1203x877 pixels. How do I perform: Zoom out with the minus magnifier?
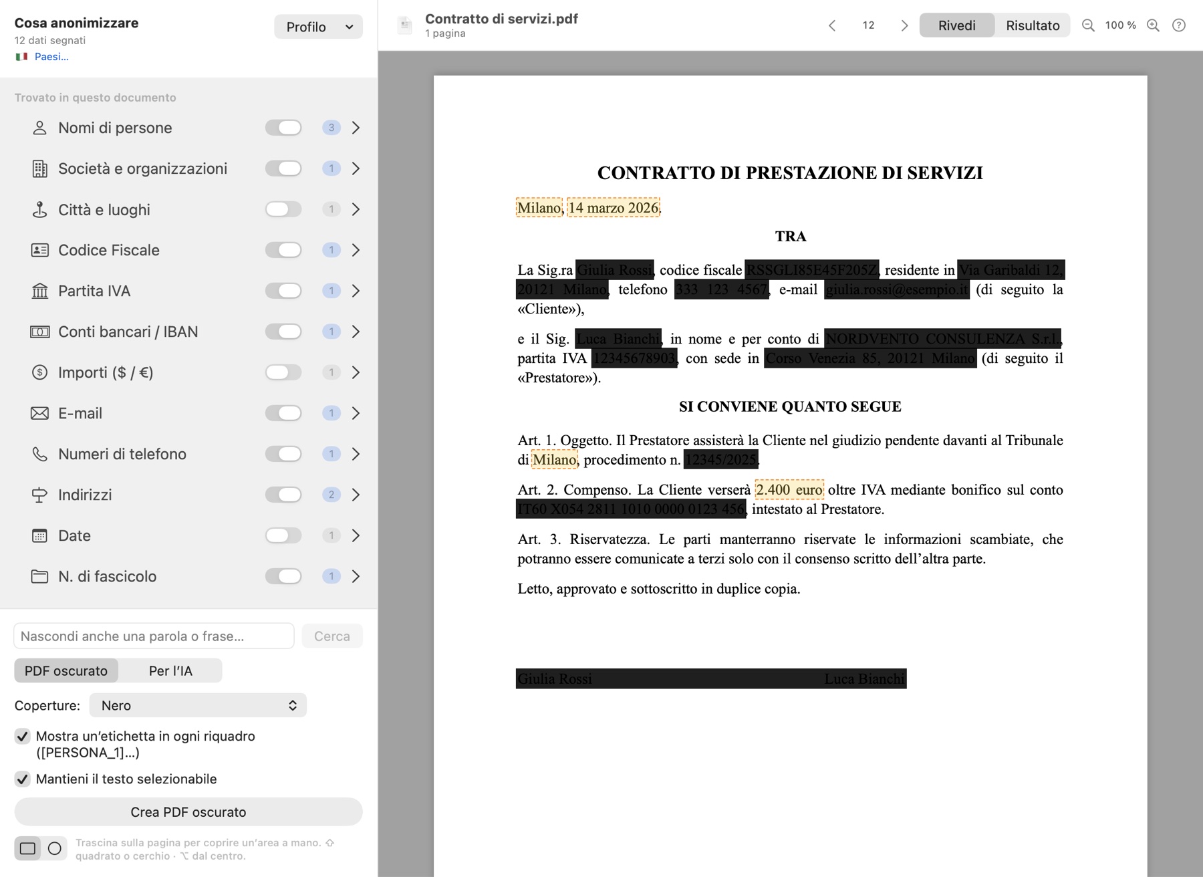tap(1088, 25)
